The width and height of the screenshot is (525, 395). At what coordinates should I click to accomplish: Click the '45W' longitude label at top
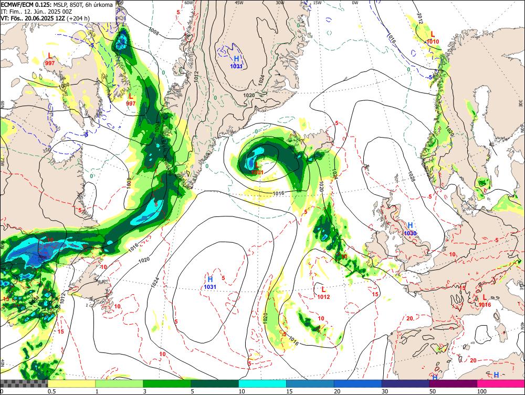[239, 2]
